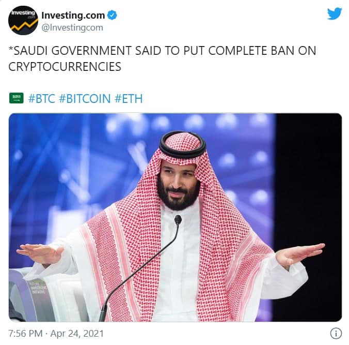Open the Investing.com display name link
Image resolution: width=349 pixels, height=345 pixels.
[x=73, y=15]
